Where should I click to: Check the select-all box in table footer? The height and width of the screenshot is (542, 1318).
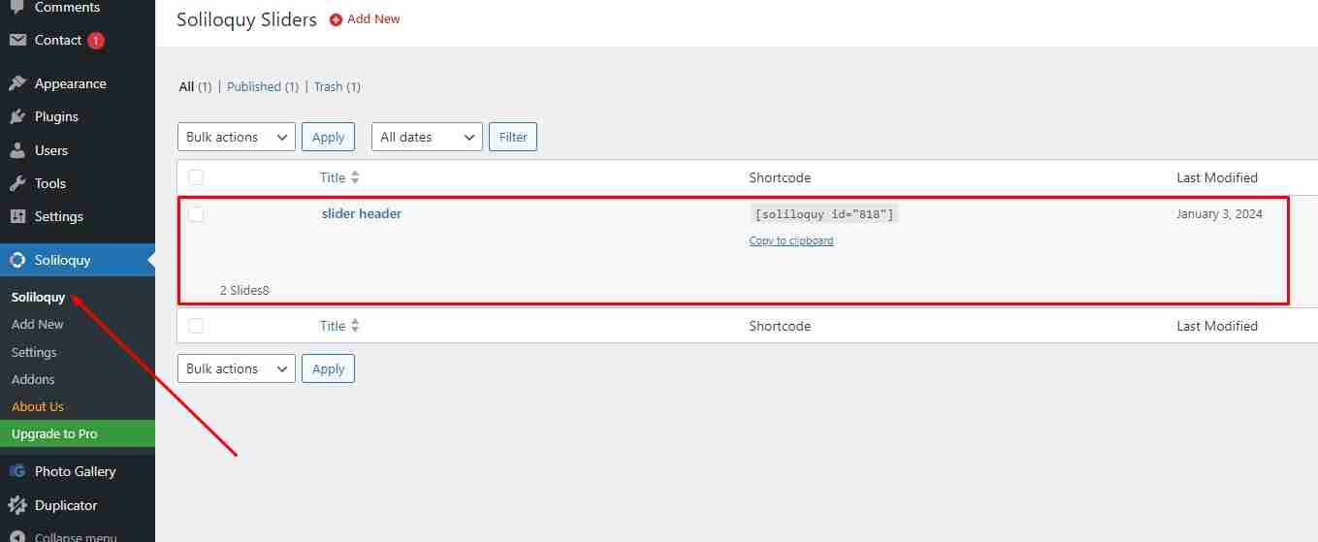pos(196,326)
